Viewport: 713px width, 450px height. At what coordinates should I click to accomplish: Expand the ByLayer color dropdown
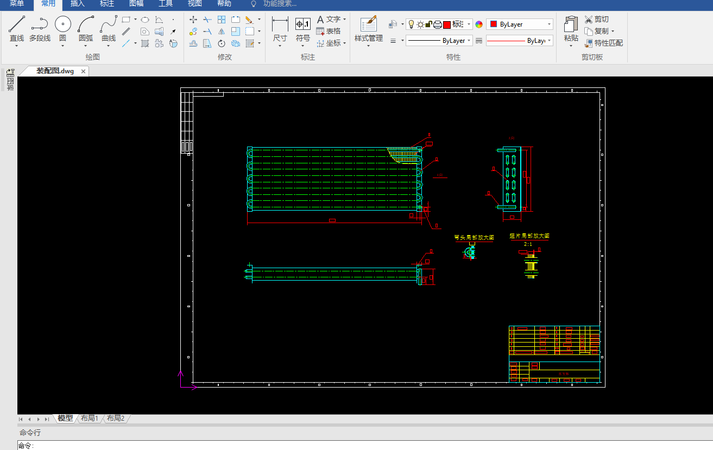[x=549, y=24]
